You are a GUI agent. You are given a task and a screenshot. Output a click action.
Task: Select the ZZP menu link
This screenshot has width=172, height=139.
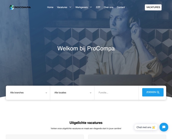[x=98, y=7]
